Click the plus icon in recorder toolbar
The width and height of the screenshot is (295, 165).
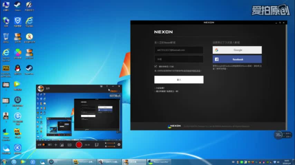[x=56, y=145]
